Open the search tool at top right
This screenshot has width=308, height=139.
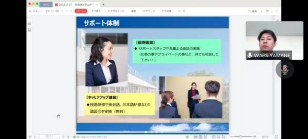click(252, 11)
